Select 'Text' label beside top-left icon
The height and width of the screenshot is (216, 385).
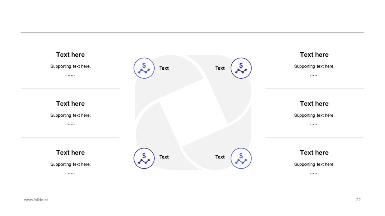(164, 68)
